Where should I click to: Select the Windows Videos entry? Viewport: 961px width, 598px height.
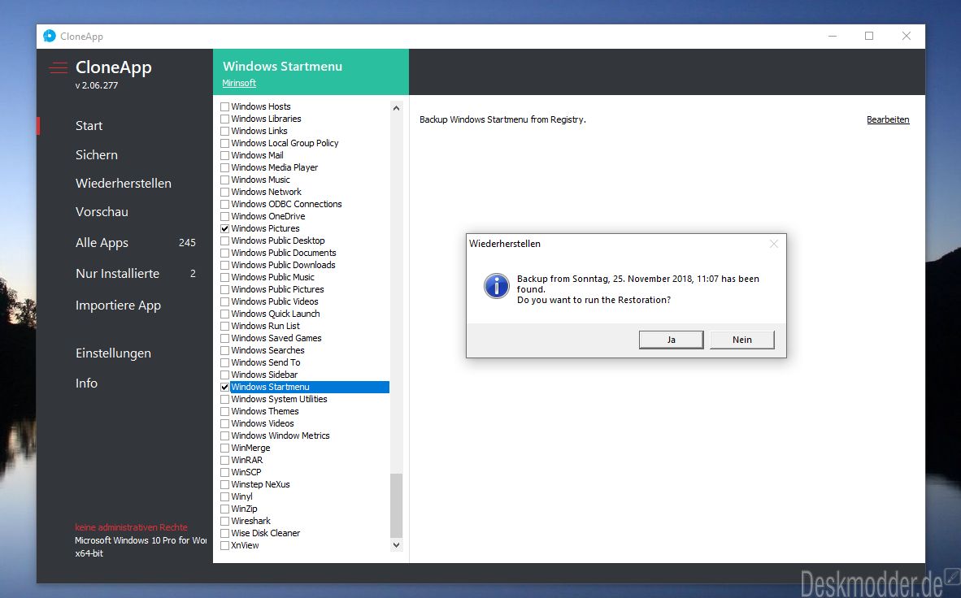263,423
